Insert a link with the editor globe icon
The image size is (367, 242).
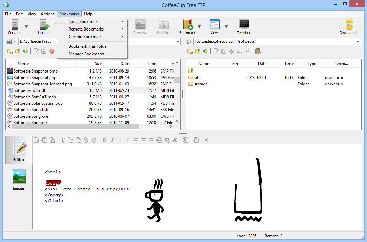click(x=159, y=140)
